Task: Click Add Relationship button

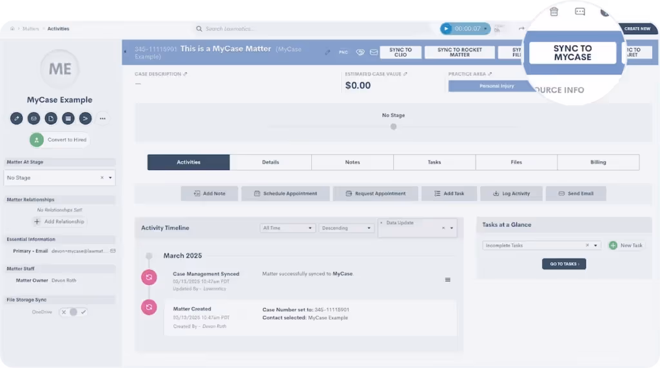Action: tap(59, 222)
